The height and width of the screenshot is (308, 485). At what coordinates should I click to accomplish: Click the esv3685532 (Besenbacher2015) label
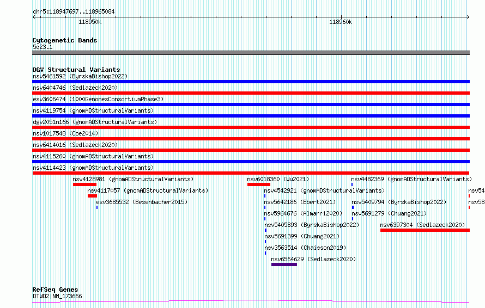coord(142,202)
